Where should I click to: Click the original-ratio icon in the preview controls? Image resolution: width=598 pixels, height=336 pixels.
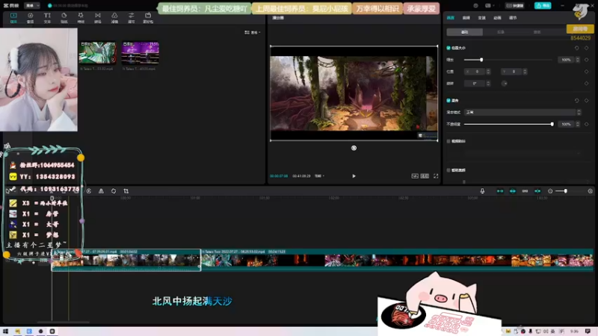click(x=415, y=176)
